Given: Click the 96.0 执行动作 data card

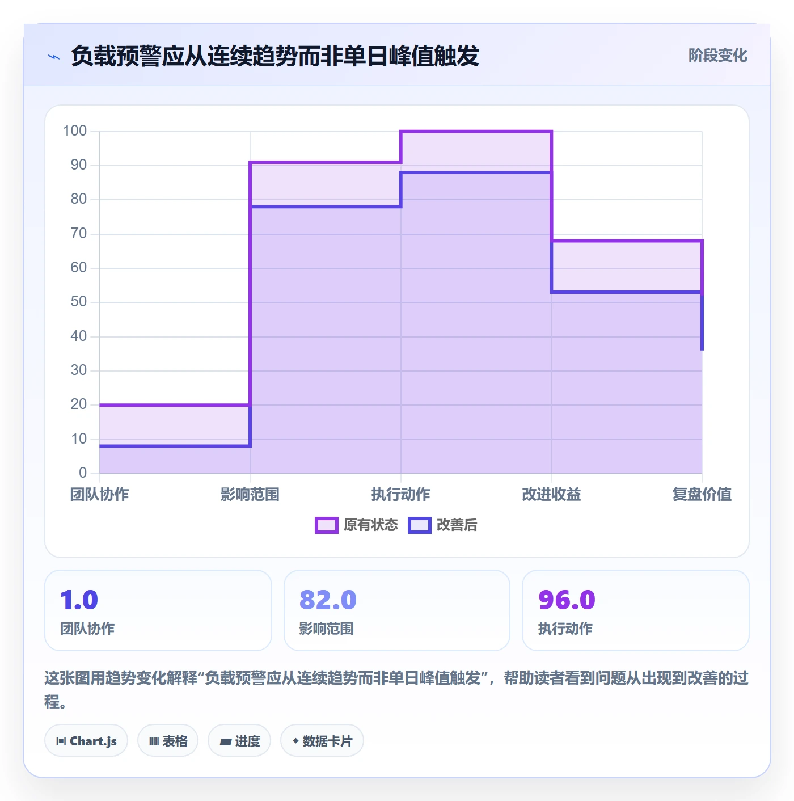Looking at the screenshot, I should [x=636, y=610].
